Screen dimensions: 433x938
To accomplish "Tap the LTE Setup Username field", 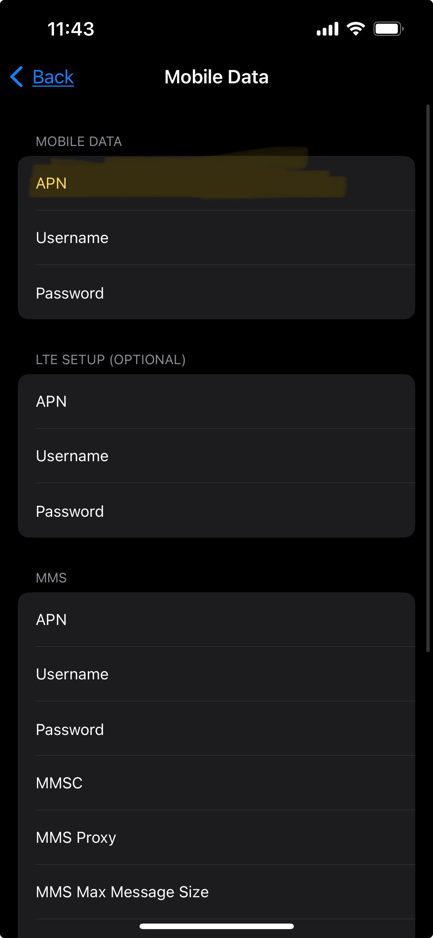I will click(x=216, y=456).
